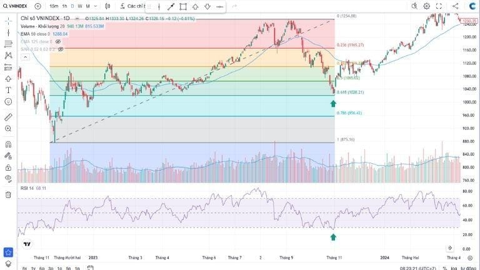Select the crosshair cursor tool
480x270 pixels.
8,21
